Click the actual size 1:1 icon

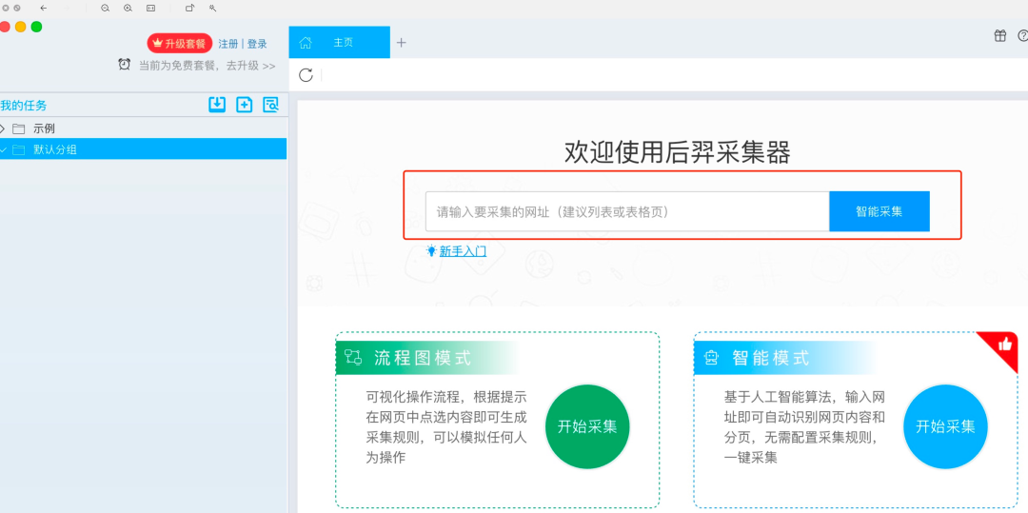150,8
